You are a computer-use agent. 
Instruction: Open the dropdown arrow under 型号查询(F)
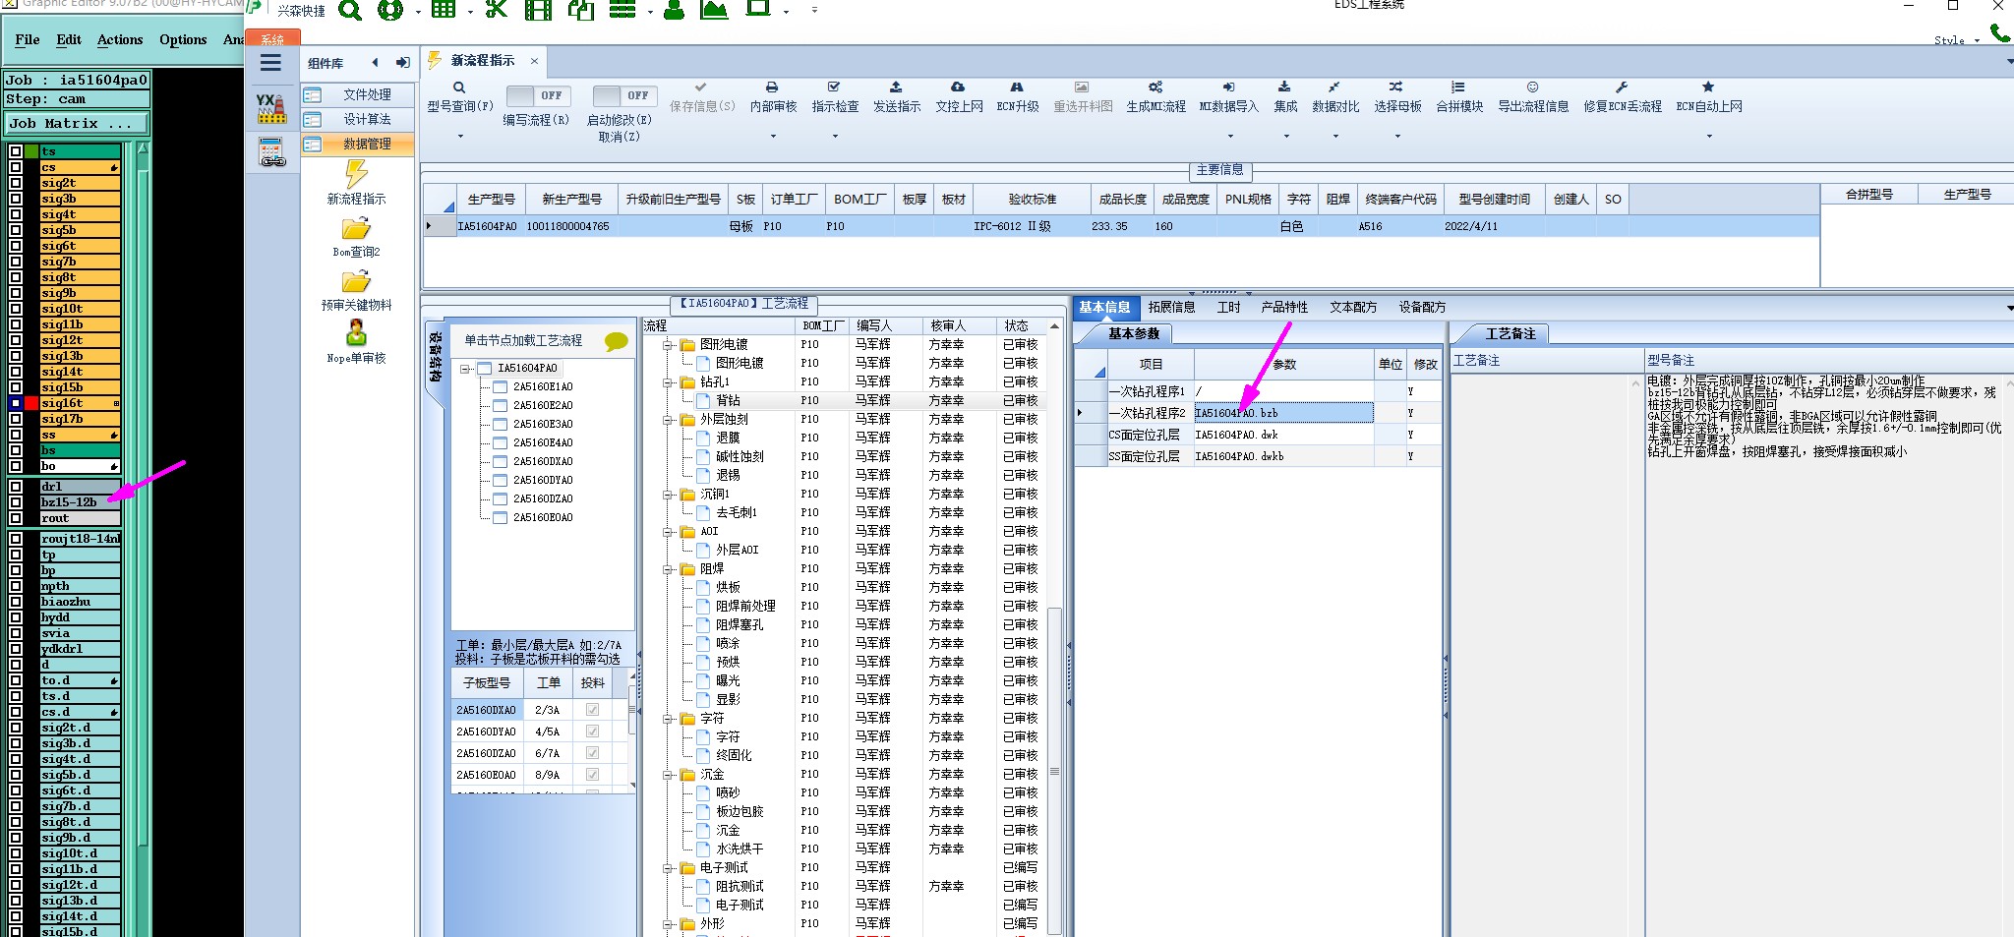pos(459,137)
